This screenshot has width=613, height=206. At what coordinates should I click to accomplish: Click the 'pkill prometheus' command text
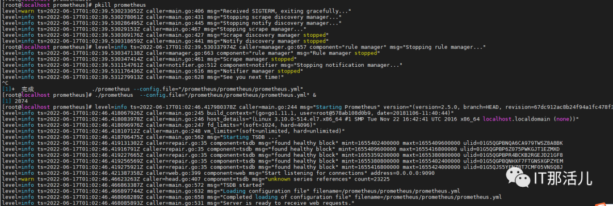120,5
